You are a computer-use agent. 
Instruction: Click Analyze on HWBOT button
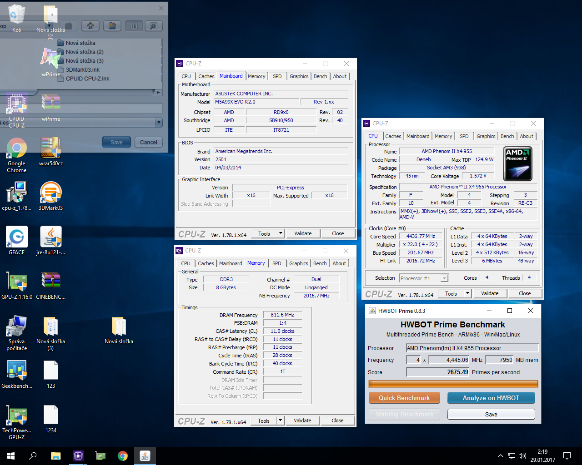point(491,398)
